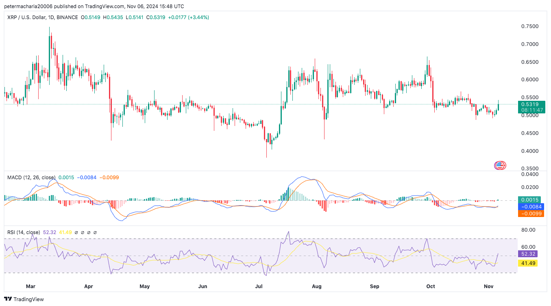Viewport: 551px width, 306px height.
Task: Click the purple RSI value 52.32 in legend
Action: coord(49,232)
